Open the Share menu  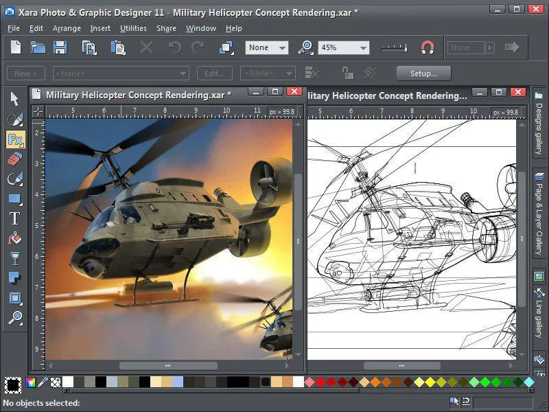(x=166, y=28)
